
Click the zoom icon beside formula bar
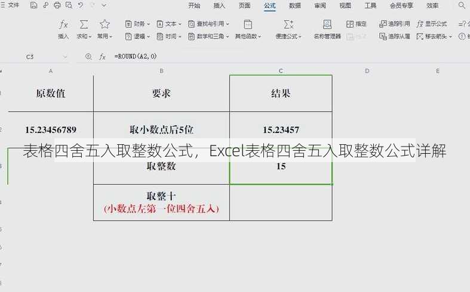click(x=88, y=56)
